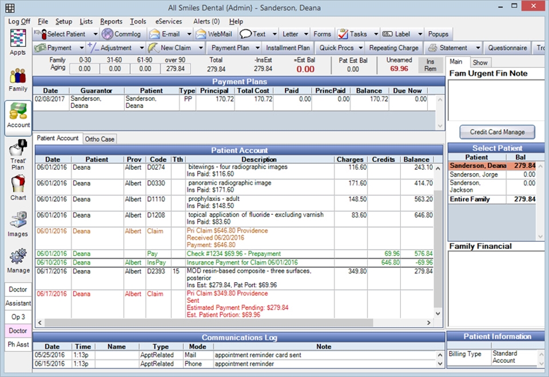Switch to the Ortho Case tab
This screenshot has height=377, width=549.
tap(100, 139)
